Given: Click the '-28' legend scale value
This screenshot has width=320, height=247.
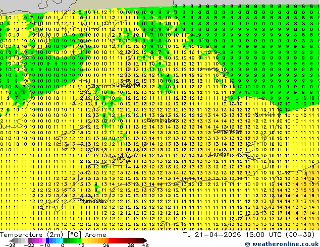Looking at the screenshot, I should click(10, 245).
